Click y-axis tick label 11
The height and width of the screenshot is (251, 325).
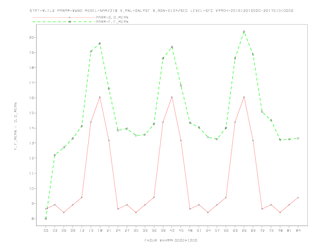[32, 173]
